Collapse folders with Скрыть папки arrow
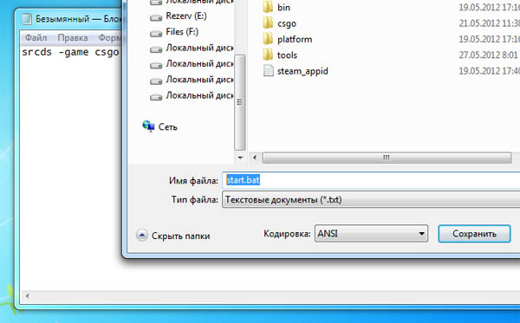Screen dimensions: 520x323 pyautogui.click(x=141, y=236)
